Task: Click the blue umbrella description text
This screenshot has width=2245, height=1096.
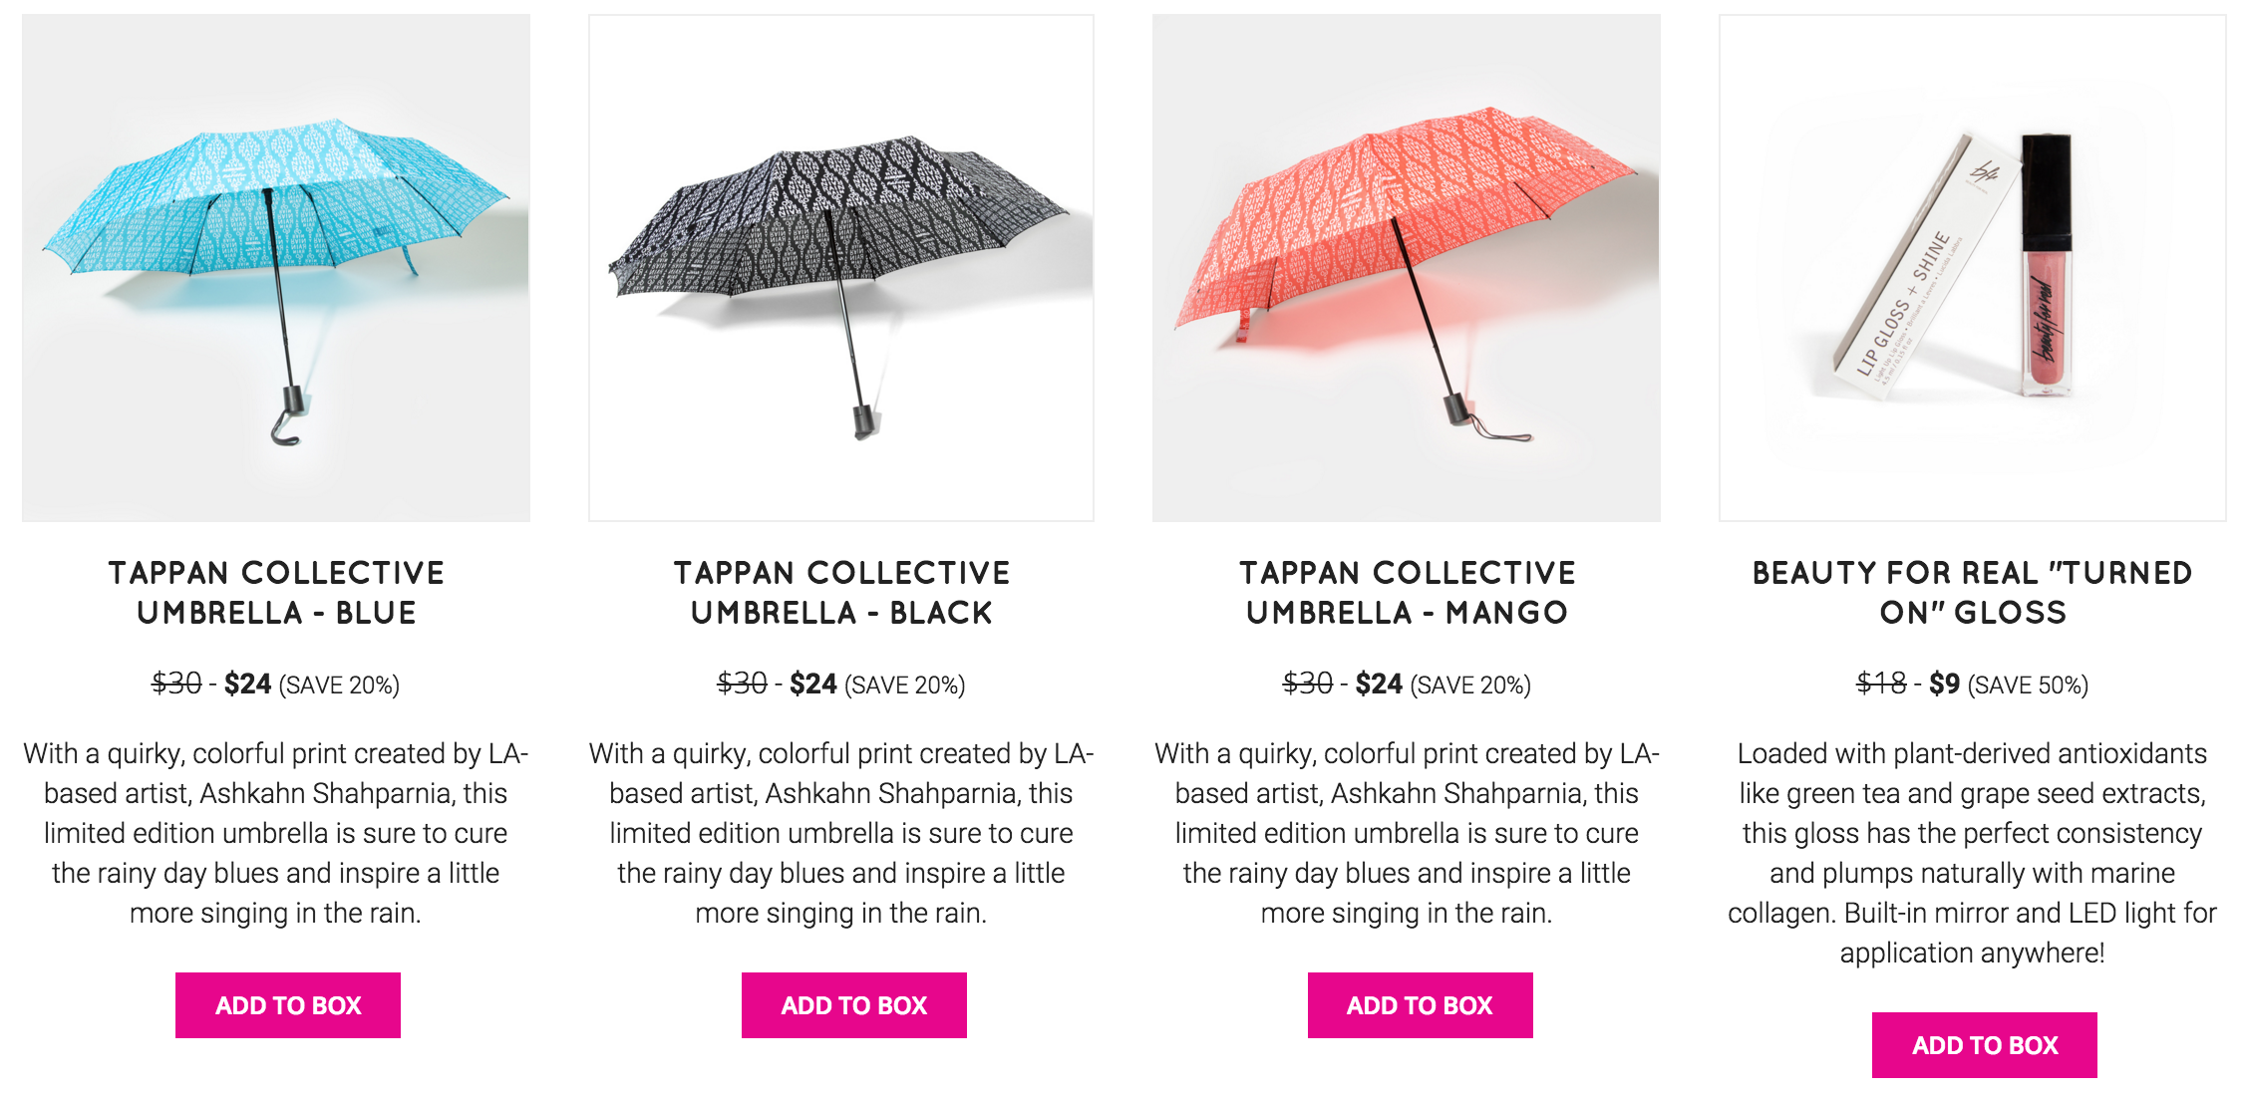Action: click(x=276, y=833)
